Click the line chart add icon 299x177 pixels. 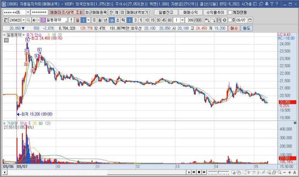pos(213,20)
